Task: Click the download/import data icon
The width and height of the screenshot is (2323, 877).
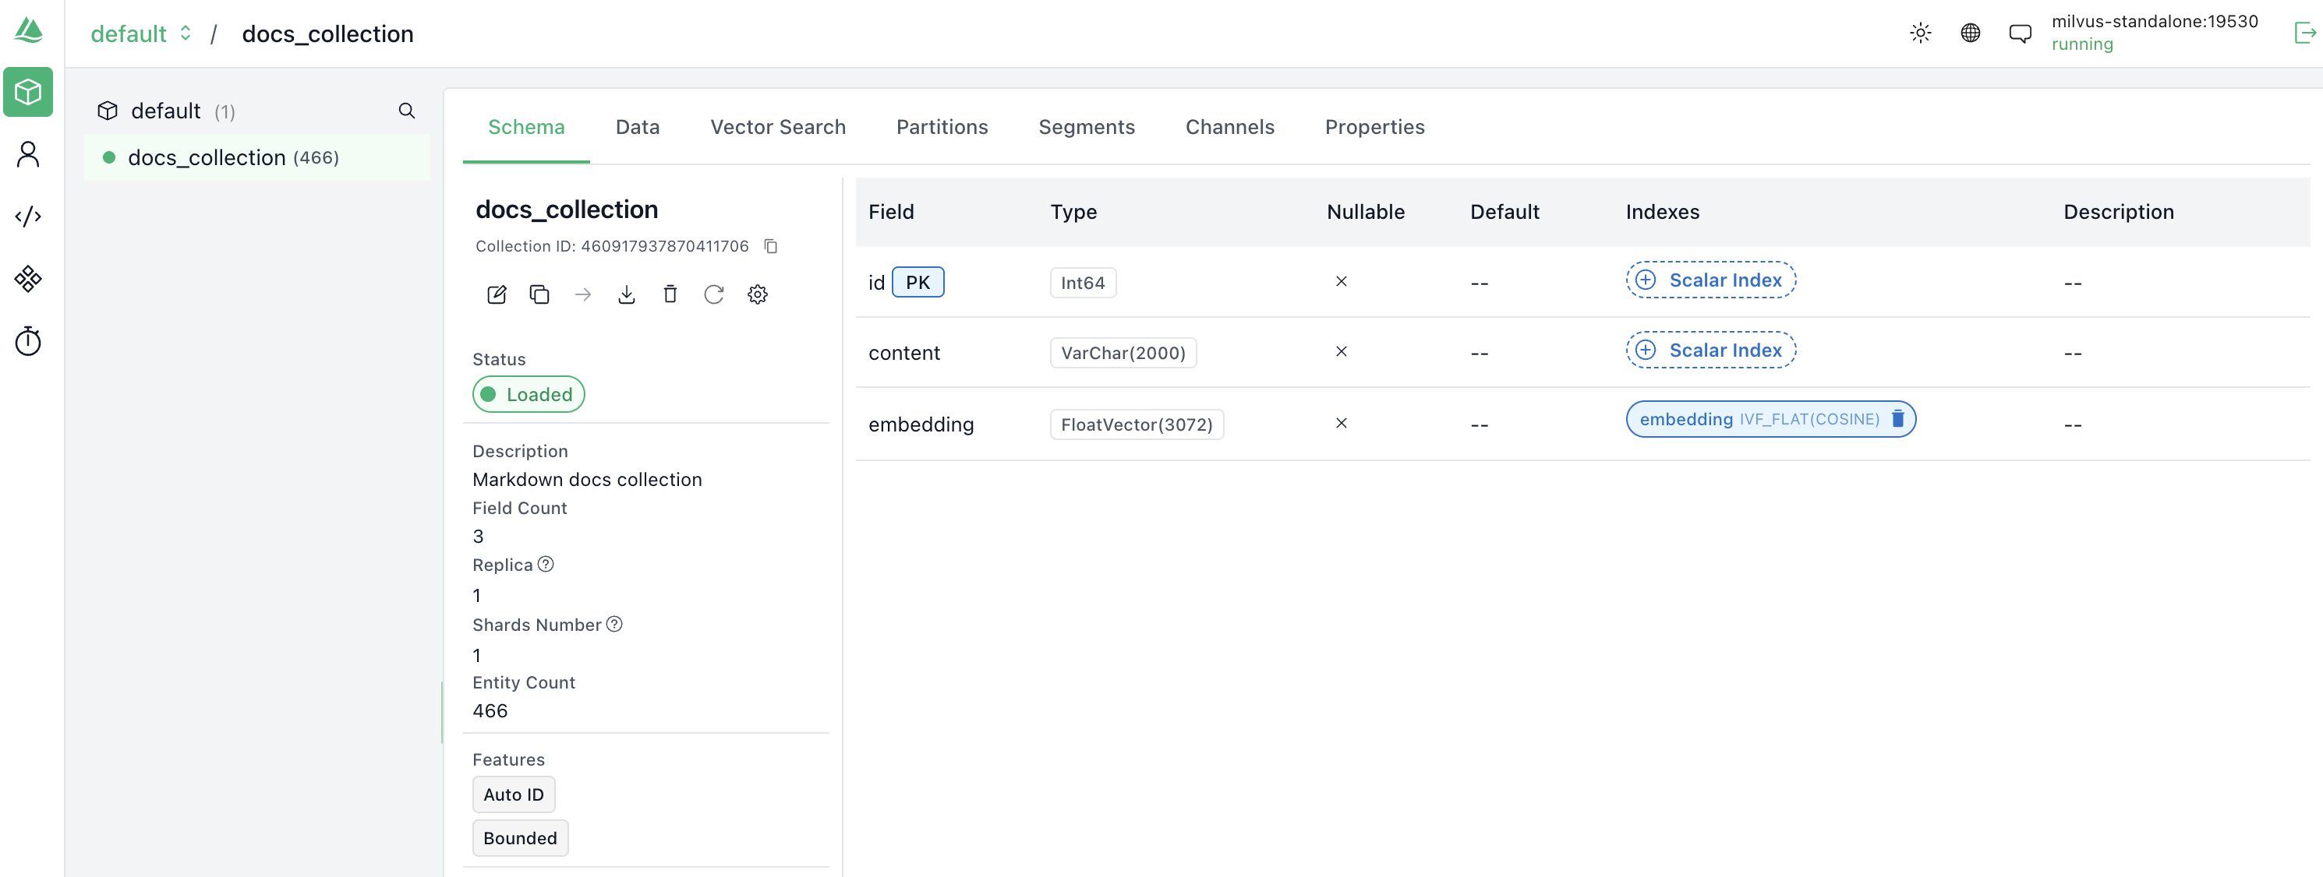Action: point(627,294)
